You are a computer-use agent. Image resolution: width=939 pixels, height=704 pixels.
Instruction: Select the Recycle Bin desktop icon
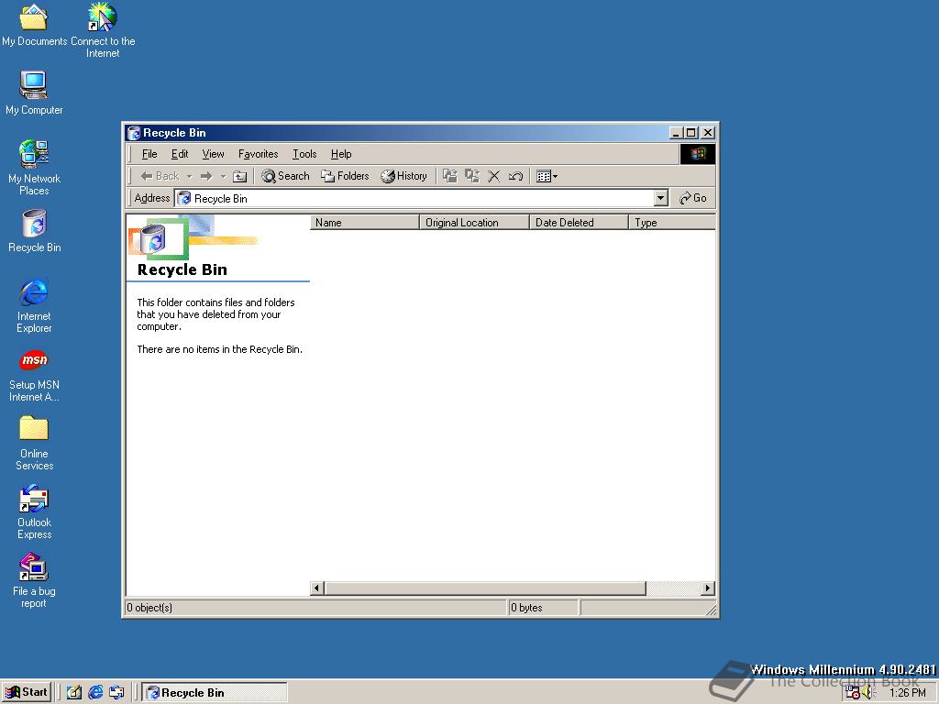point(34,231)
